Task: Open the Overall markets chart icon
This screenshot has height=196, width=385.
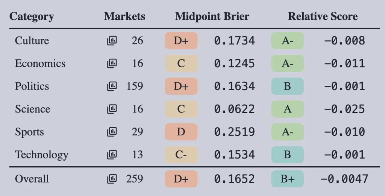Action: coord(112,179)
